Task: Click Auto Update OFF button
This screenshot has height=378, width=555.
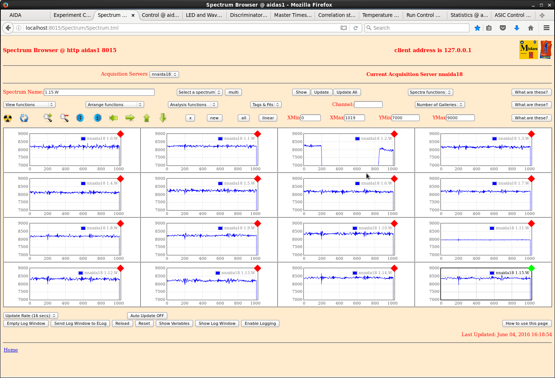Action: click(x=147, y=316)
